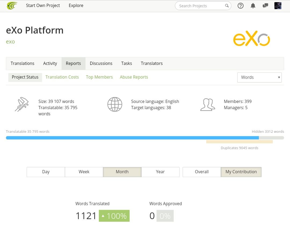The width and height of the screenshot is (290, 236).
Task: Click the Source language: English text
Action: point(155,101)
